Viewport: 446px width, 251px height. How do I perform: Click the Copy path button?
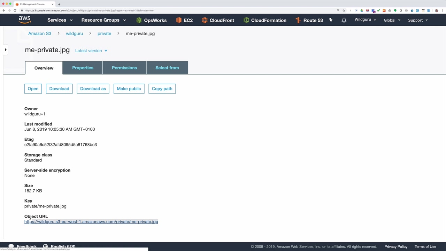(x=162, y=89)
